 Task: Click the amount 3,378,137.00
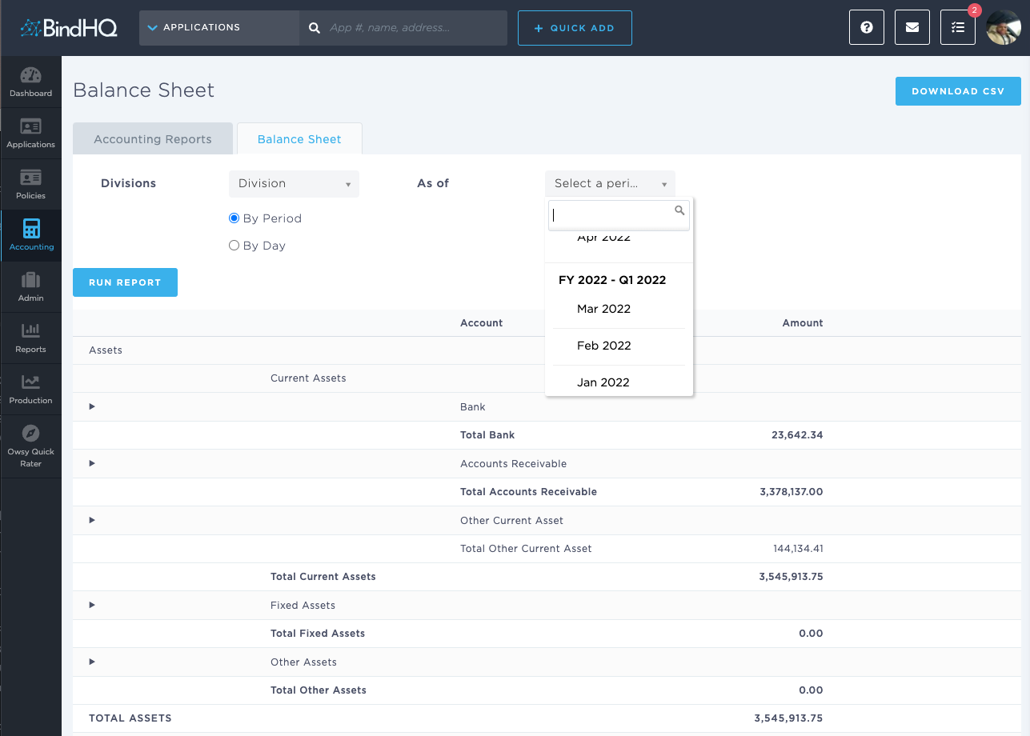tap(792, 492)
